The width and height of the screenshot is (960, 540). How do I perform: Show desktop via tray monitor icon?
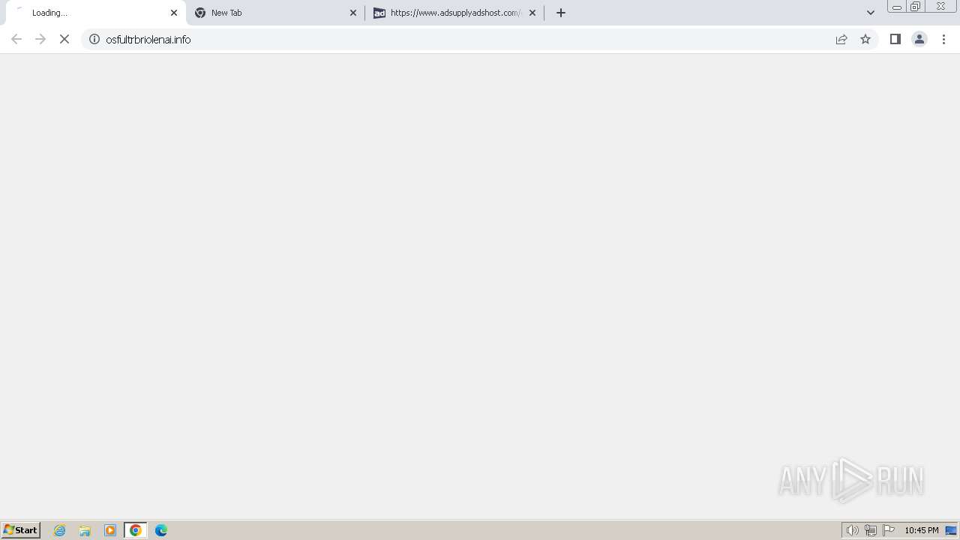951,530
